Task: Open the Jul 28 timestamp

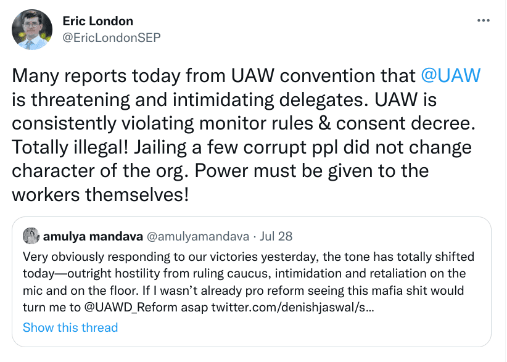Action: point(276,236)
